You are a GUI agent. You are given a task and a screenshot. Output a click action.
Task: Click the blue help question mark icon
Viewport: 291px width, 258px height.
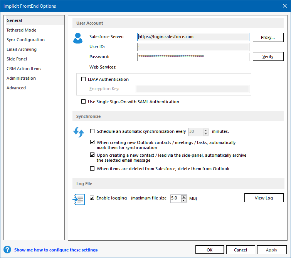coord(7,250)
